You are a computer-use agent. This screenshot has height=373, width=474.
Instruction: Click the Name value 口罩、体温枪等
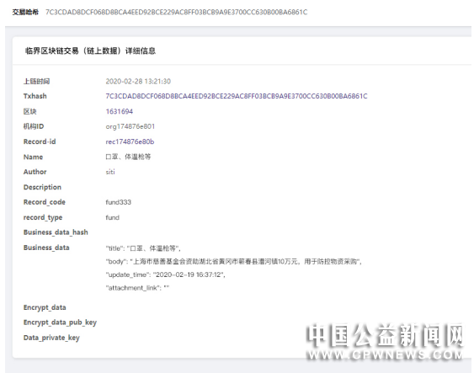click(128, 157)
